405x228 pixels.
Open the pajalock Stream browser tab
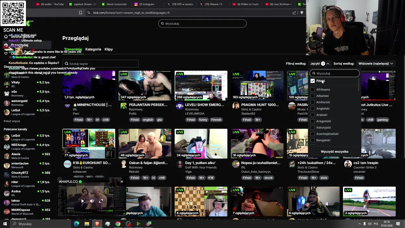[x=83, y=4]
